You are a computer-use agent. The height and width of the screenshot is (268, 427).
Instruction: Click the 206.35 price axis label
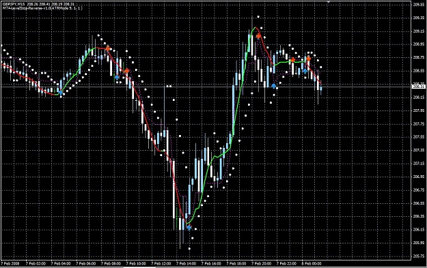(418, 217)
